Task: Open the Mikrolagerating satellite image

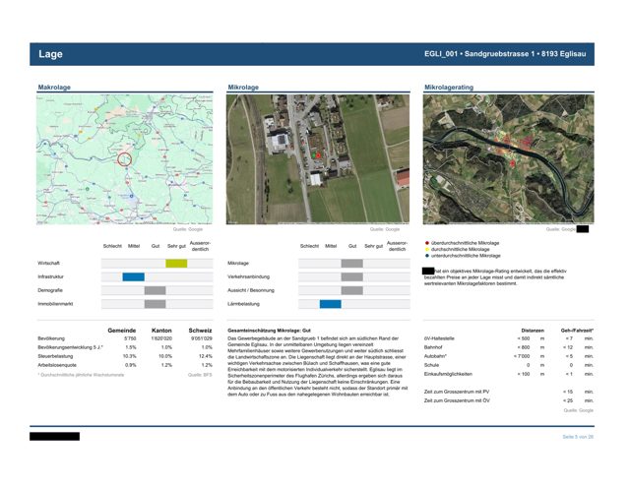Action: coord(508,159)
